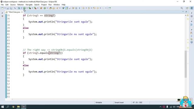The image size is (194, 109).
Task: Click the editor vertical scrollbar thumb
Action: 186,64
